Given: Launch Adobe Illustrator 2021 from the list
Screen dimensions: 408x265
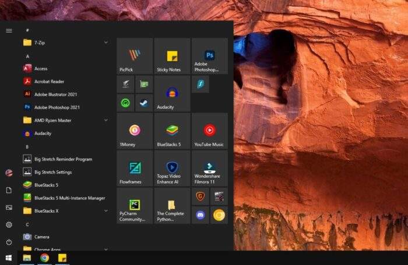Looking at the screenshot, I should click(x=65, y=95).
